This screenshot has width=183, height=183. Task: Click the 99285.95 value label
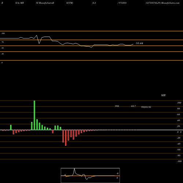146,107
